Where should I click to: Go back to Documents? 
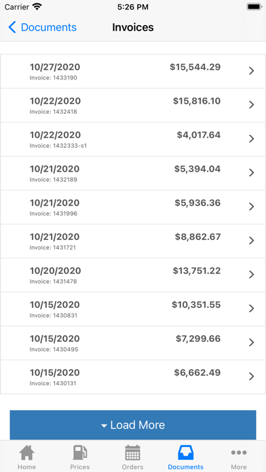(43, 27)
